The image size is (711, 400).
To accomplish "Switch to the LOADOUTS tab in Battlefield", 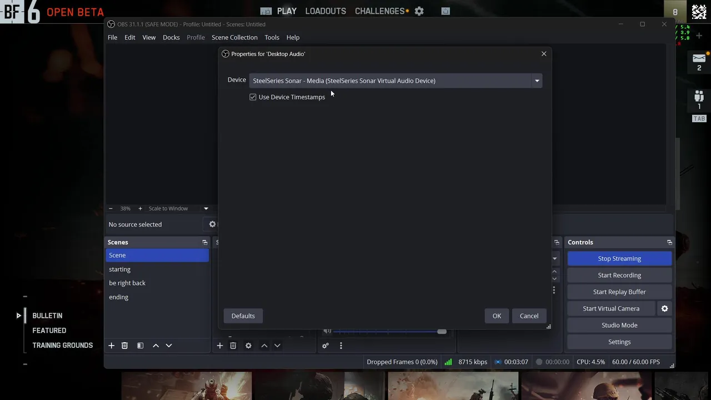I will 326,11.
